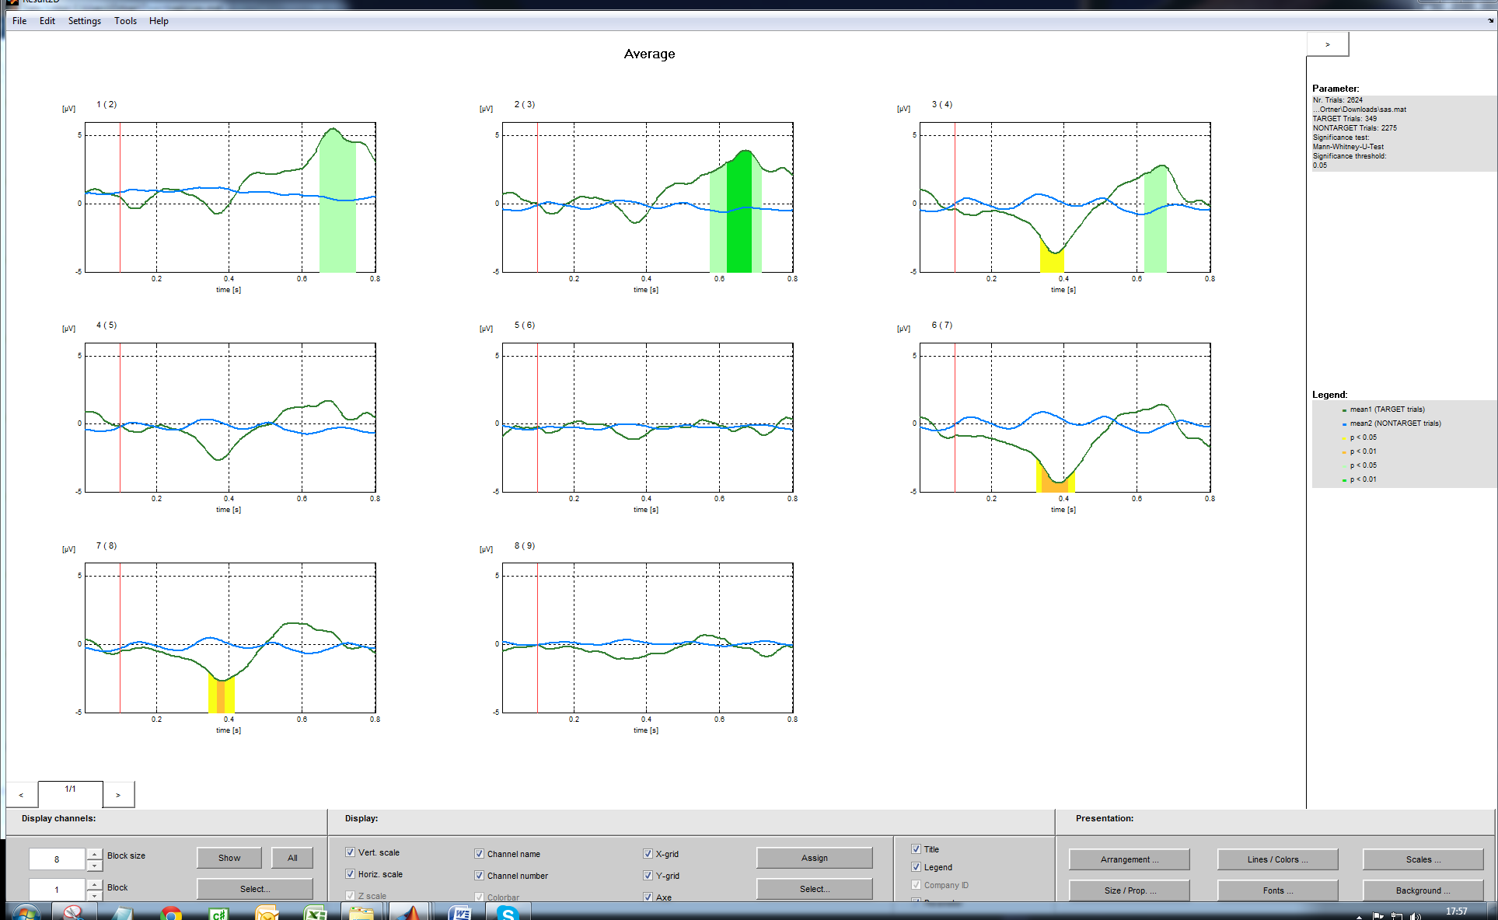Image resolution: width=1498 pixels, height=920 pixels.
Task: Toggle Horiz. scale checkbox
Action: (x=350, y=874)
